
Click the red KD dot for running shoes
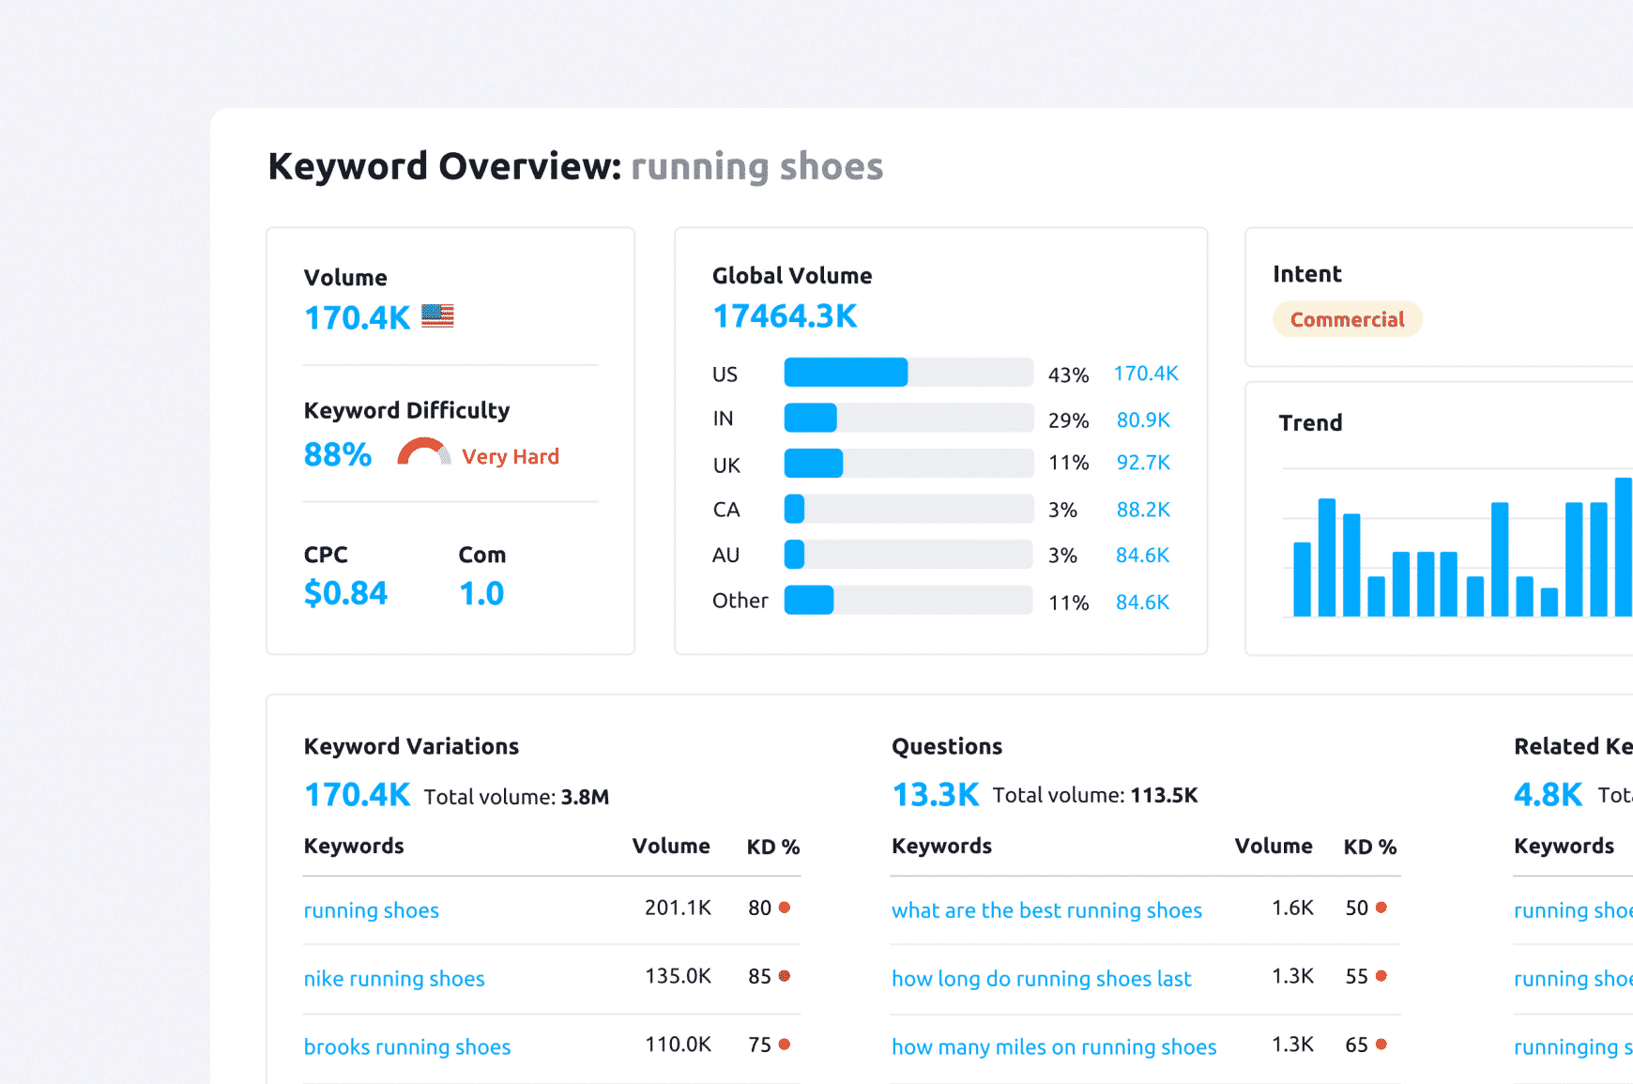[785, 908]
